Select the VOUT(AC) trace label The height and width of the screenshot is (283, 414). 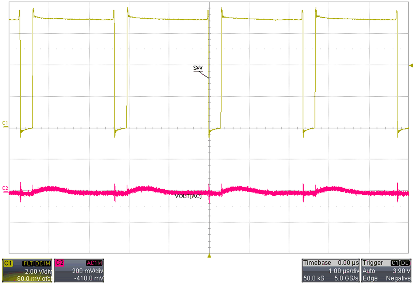coord(188,196)
